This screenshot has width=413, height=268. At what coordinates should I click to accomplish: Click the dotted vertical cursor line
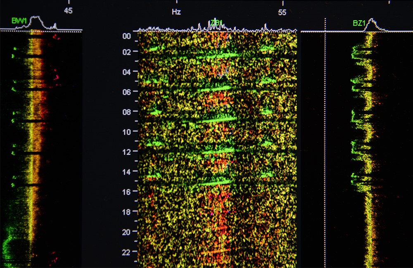tap(325, 142)
